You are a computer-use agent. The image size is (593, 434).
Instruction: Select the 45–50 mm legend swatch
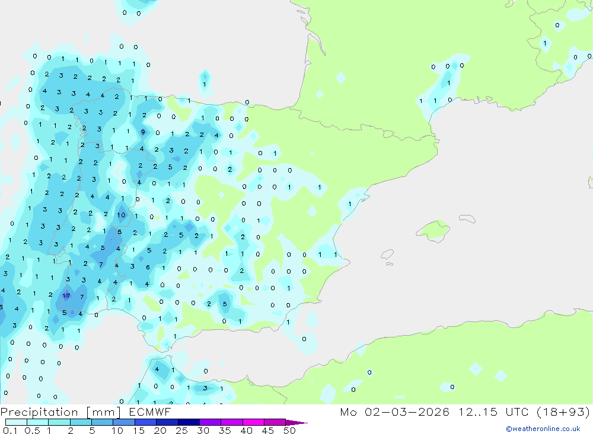[x=275, y=422]
